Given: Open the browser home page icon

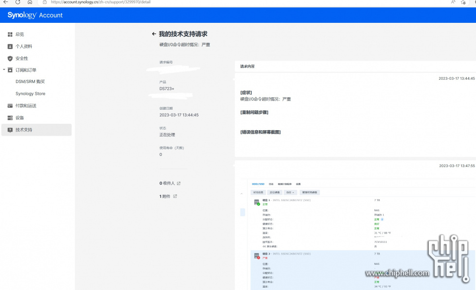Looking at the screenshot, I should (30, 2).
